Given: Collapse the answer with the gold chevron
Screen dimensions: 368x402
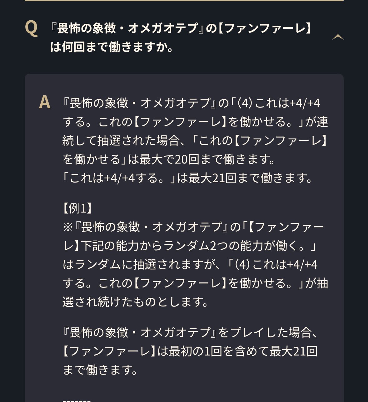Looking at the screenshot, I should point(338,37).
